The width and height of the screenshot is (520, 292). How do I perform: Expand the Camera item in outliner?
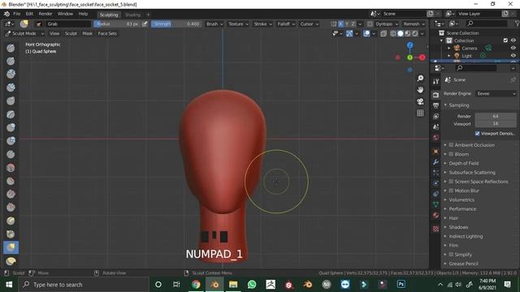449,48
